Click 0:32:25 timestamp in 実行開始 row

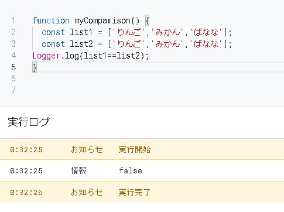(26, 150)
